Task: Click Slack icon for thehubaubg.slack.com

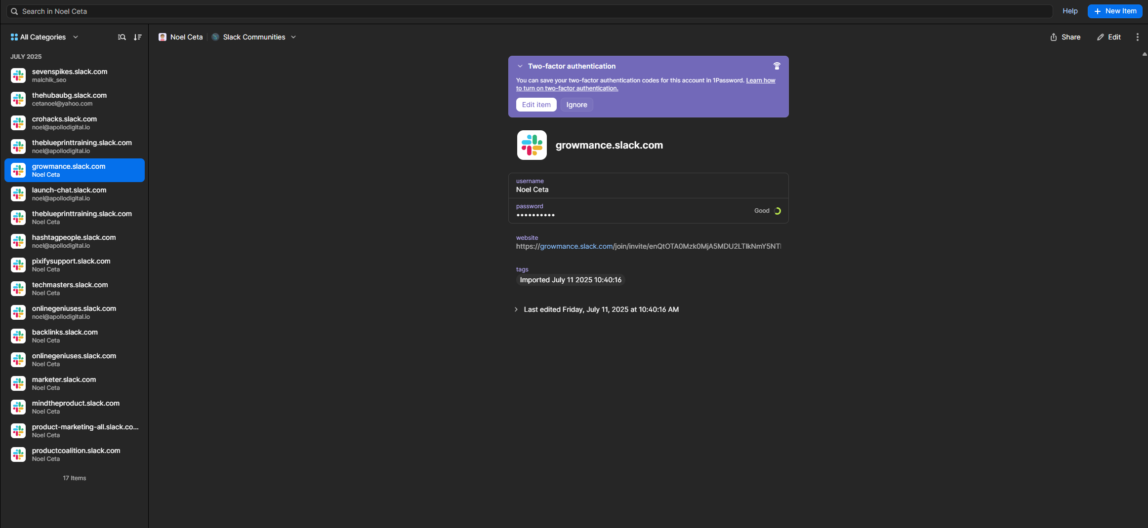Action: [x=18, y=99]
